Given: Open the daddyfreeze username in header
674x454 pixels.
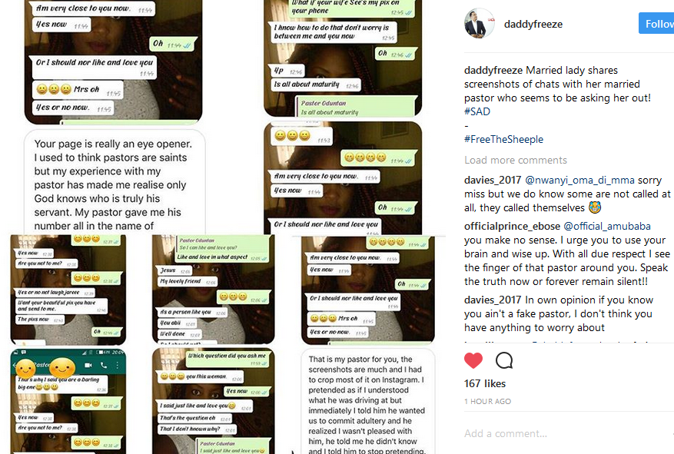Looking at the screenshot, I should 533,24.
